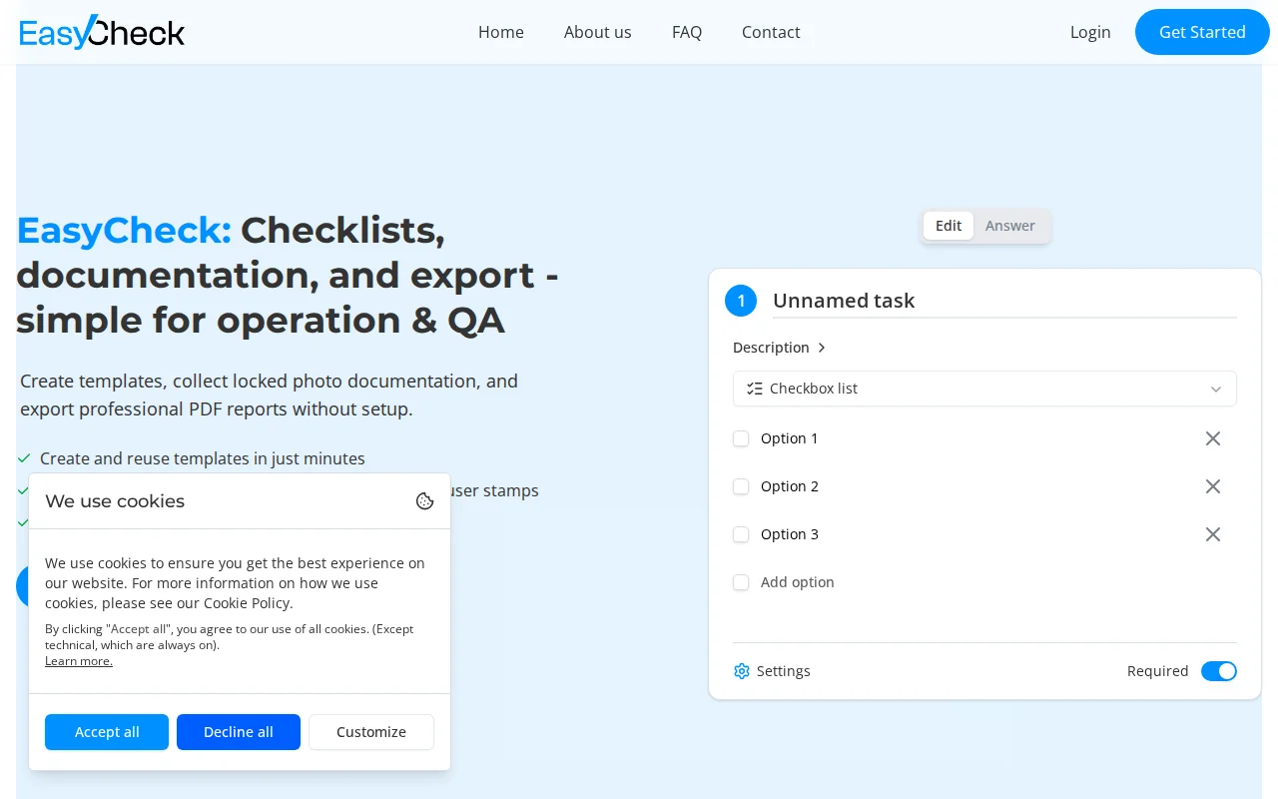Click the Get Started button
This screenshot has height=799, width=1278.
1202,32
